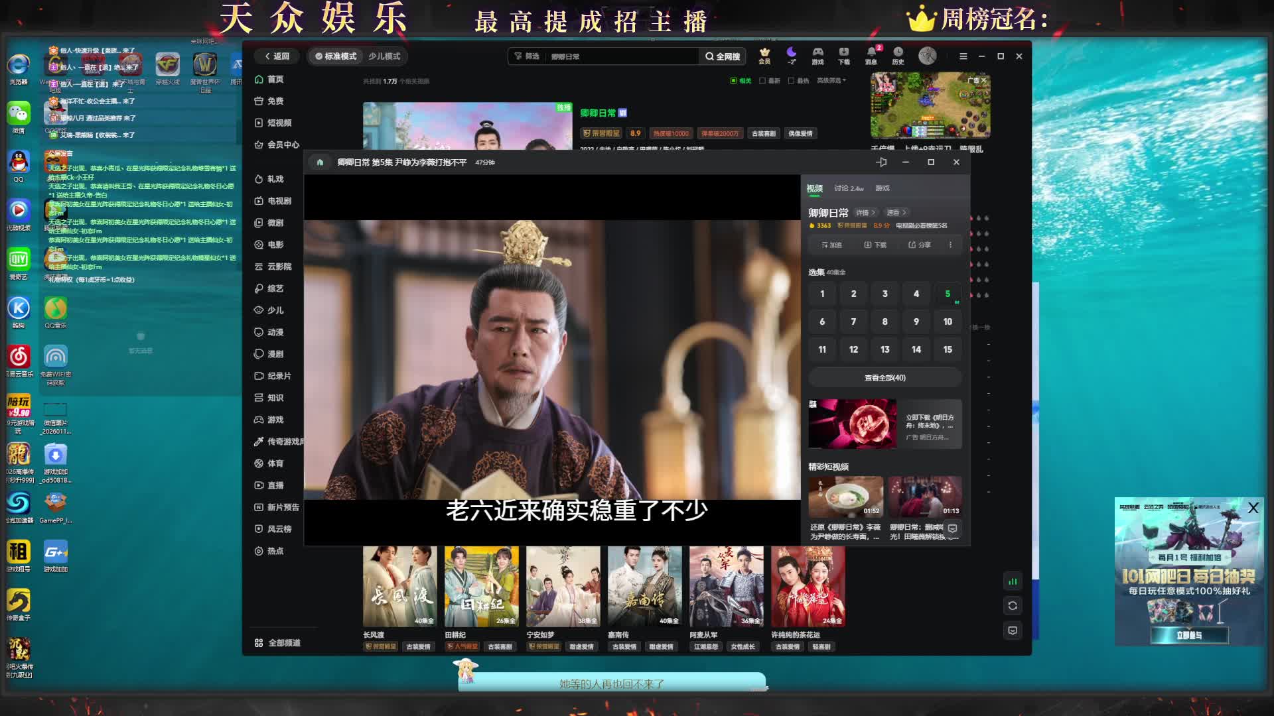The width and height of the screenshot is (1274, 716).
Task: Select episode 8 in the episode list
Action: pyautogui.click(x=885, y=322)
